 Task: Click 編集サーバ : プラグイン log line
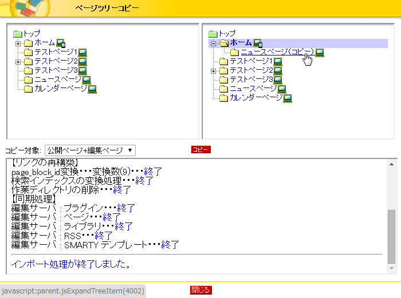(73, 208)
